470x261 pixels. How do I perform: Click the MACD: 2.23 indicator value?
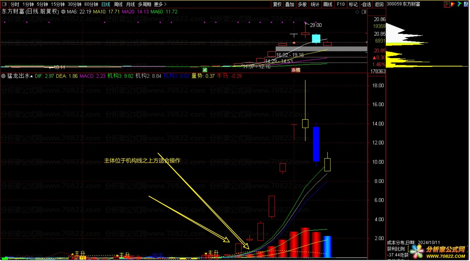tap(92, 76)
